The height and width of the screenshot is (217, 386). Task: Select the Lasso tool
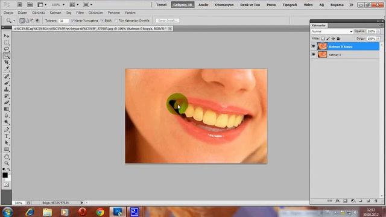tap(7, 49)
